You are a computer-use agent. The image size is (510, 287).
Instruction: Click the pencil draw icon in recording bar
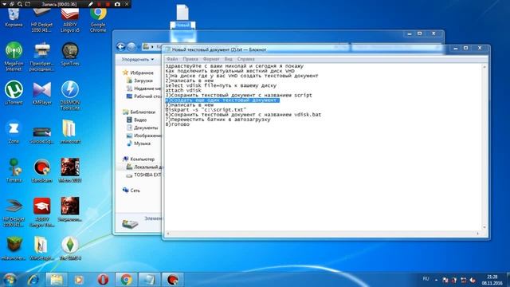(90, 4)
